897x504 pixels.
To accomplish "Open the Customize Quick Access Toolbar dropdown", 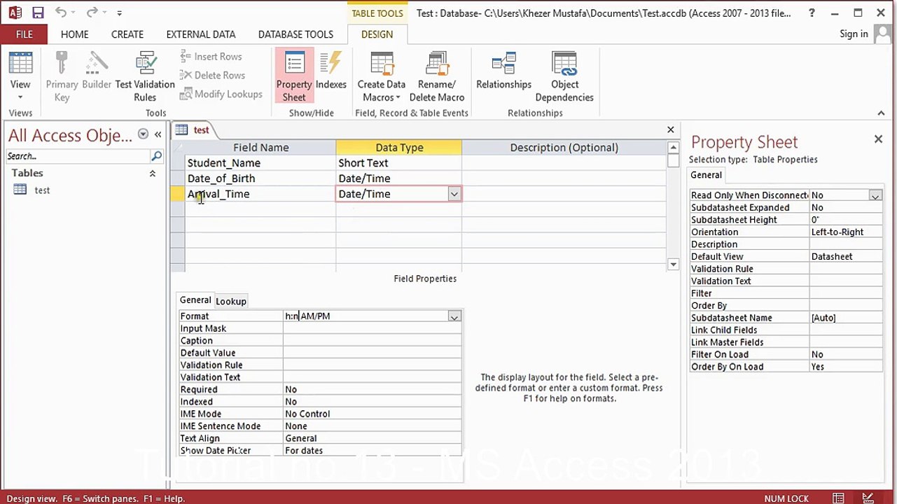I will [x=119, y=13].
